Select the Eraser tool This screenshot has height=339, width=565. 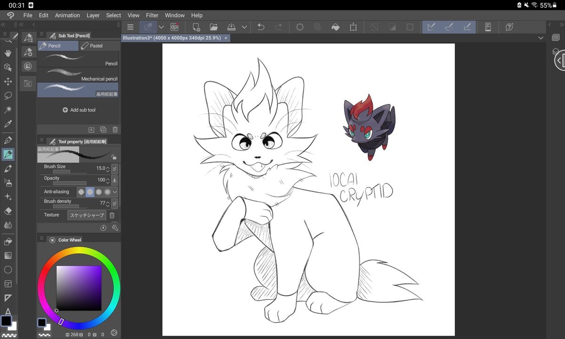click(8, 211)
